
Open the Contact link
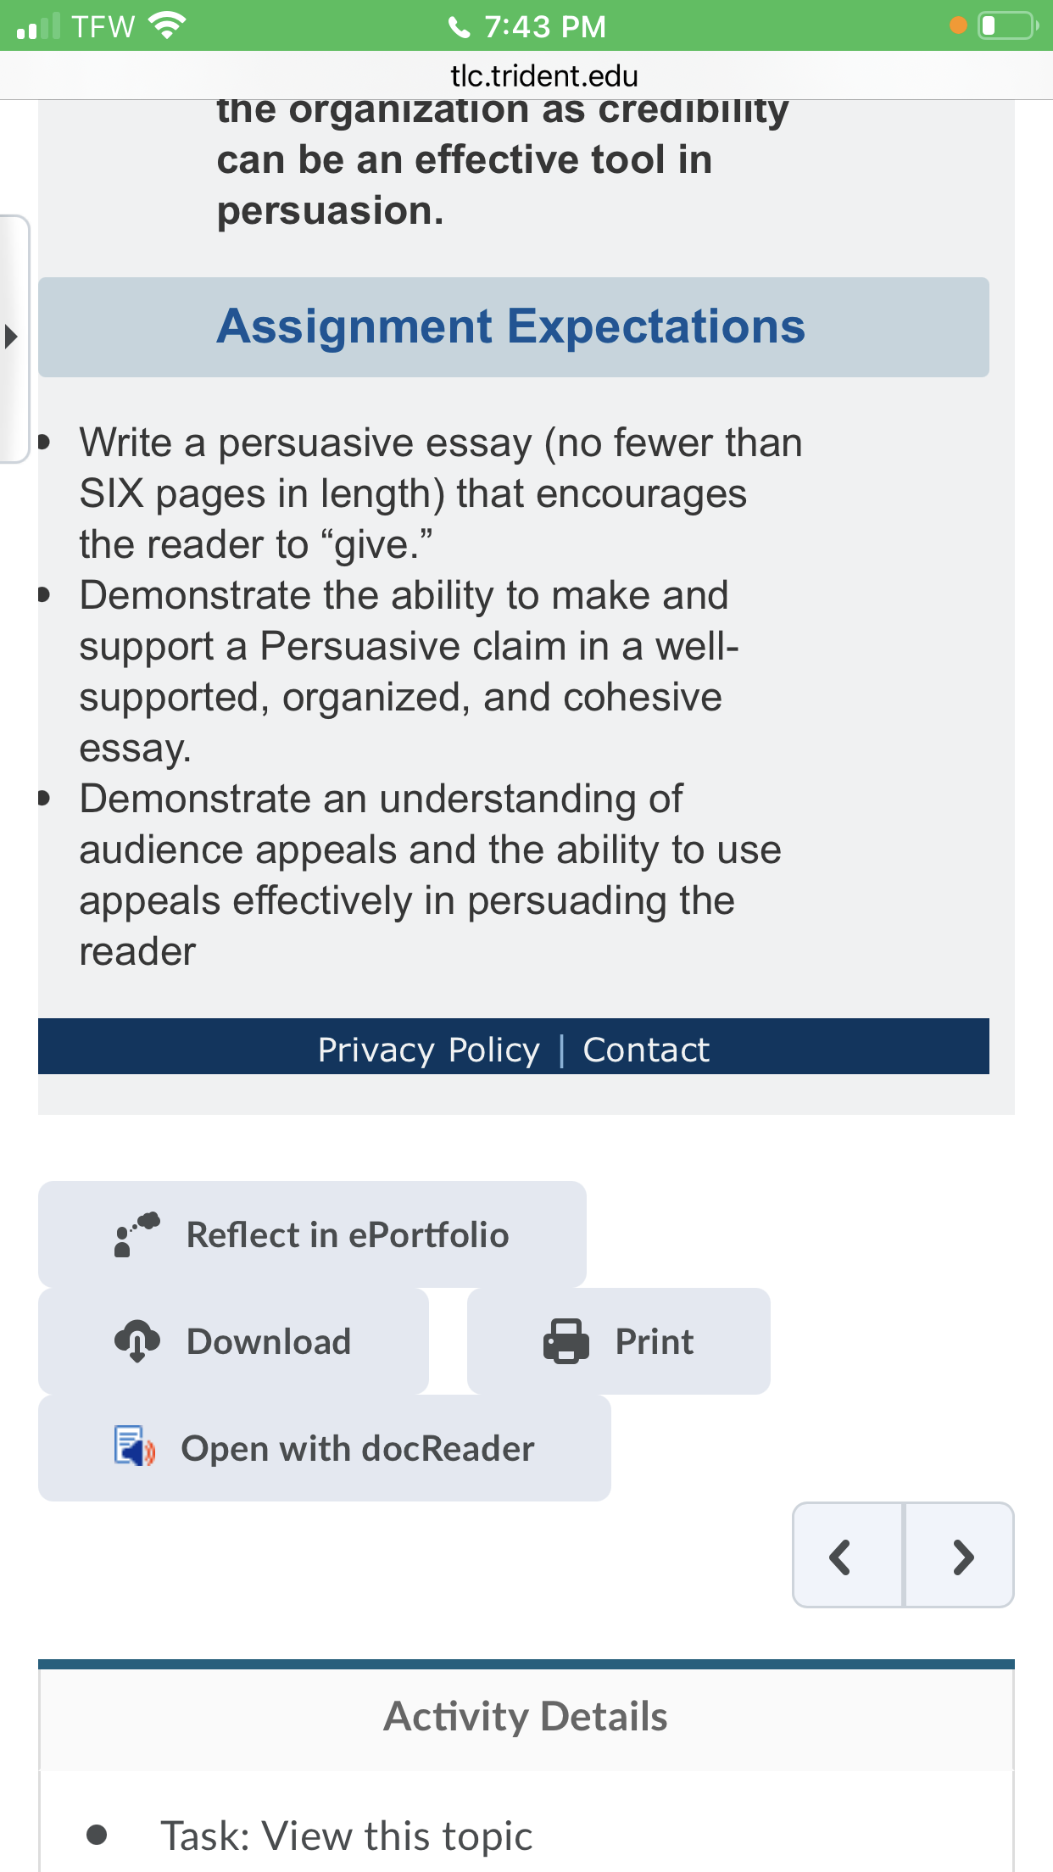[646, 1050]
